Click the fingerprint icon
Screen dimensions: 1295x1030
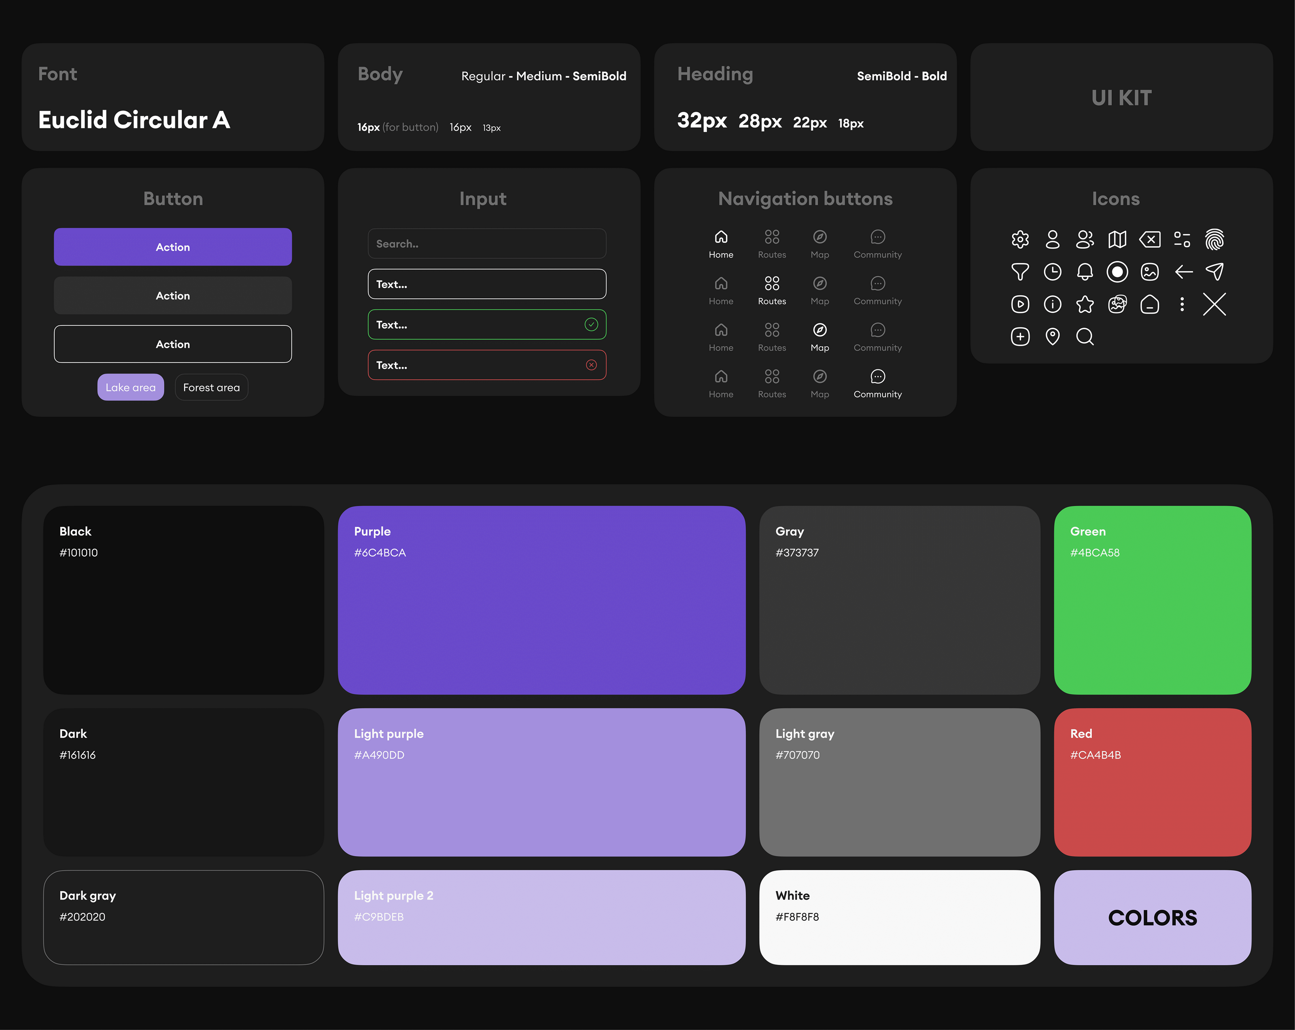coord(1214,239)
